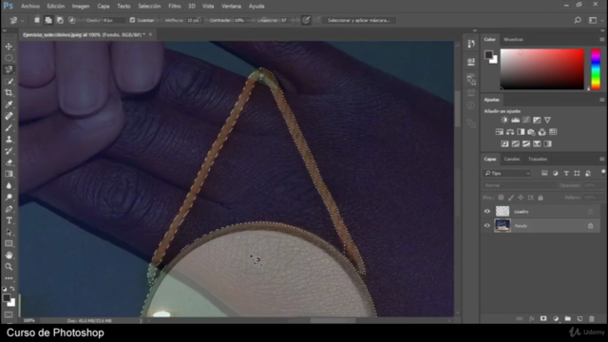Screen dimensions: 608x342
Task: Add Levels adjustment
Action: [515, 120]
